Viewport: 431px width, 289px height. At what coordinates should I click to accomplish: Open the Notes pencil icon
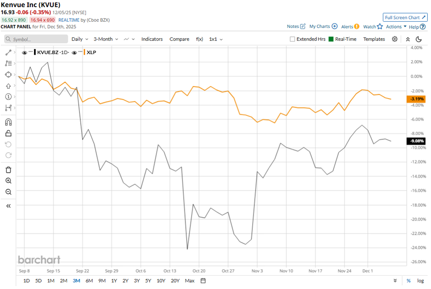[303, 27]
